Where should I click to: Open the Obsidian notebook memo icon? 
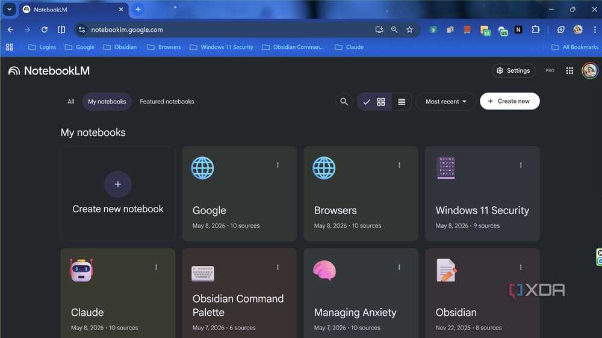point(446,270)
